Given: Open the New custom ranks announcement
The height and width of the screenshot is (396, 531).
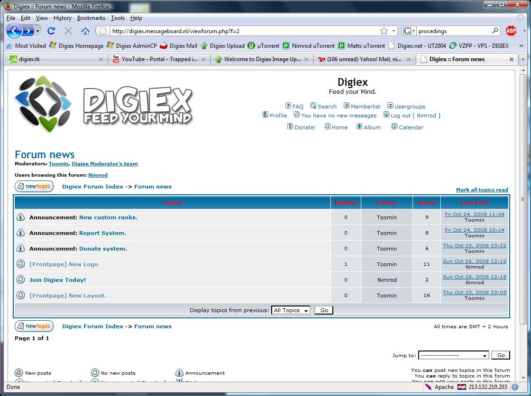Looking at the screenshot, I should pos(108,217).
